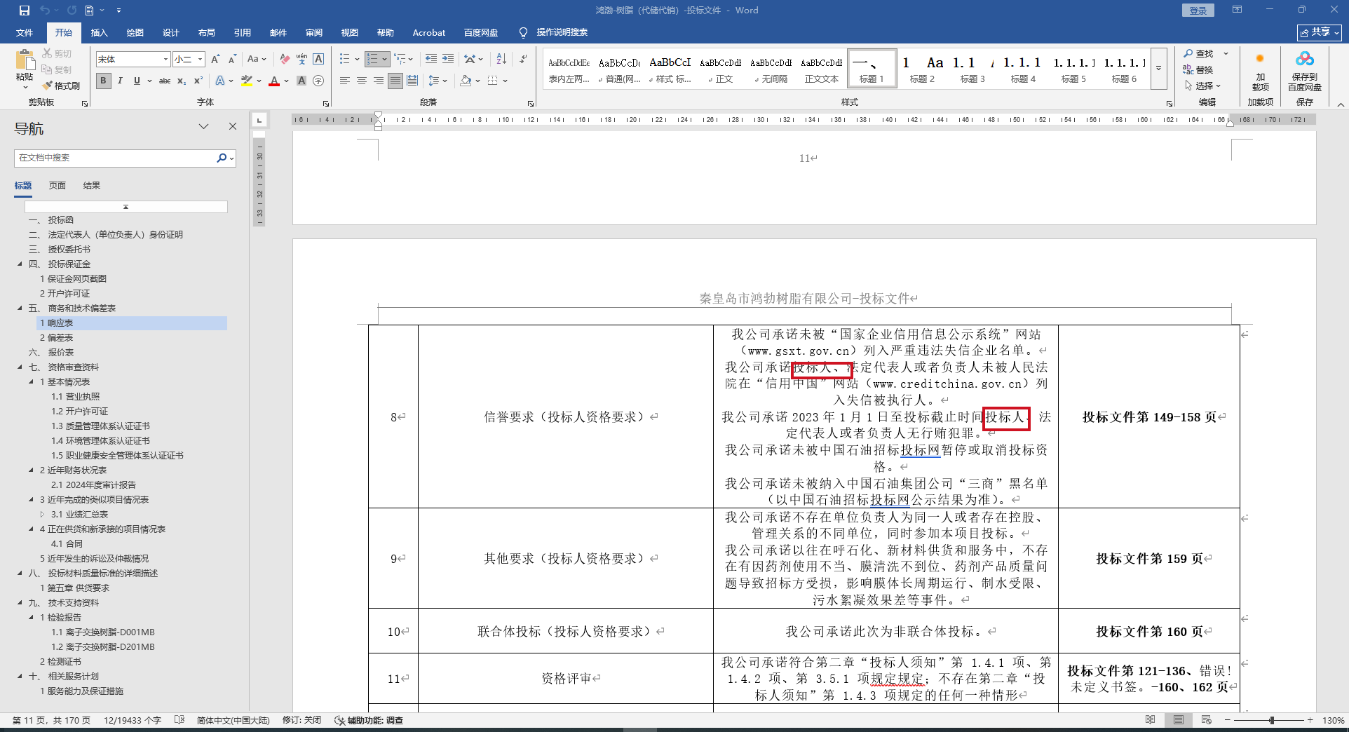Open the 插入 (Insert) ribbon tab

99,33
